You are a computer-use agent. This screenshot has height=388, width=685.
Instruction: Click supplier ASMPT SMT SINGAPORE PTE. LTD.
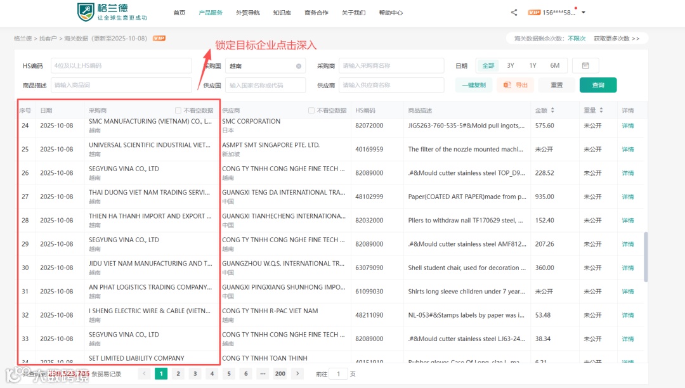pos(271,145)
